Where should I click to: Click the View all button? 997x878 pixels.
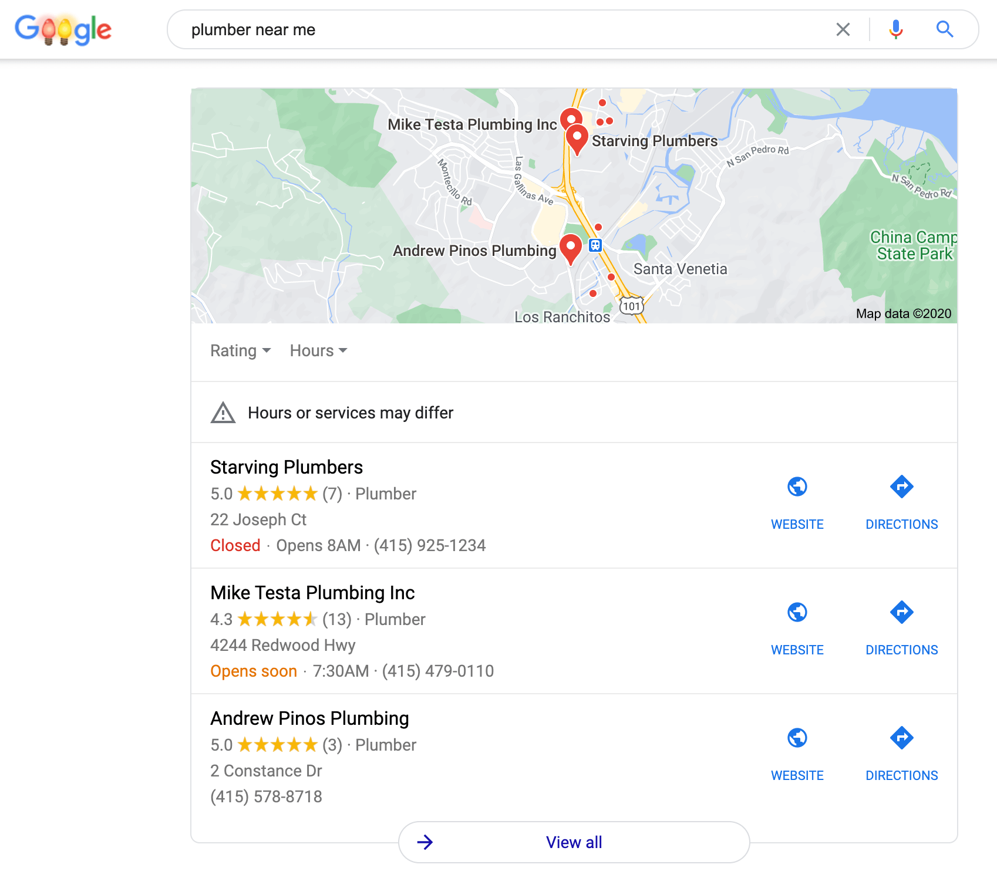pos(574,842)
